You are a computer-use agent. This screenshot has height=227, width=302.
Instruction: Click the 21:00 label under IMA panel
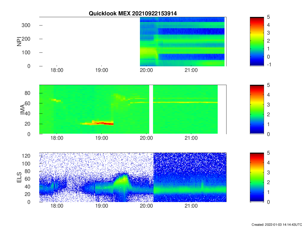pos(191,138)
